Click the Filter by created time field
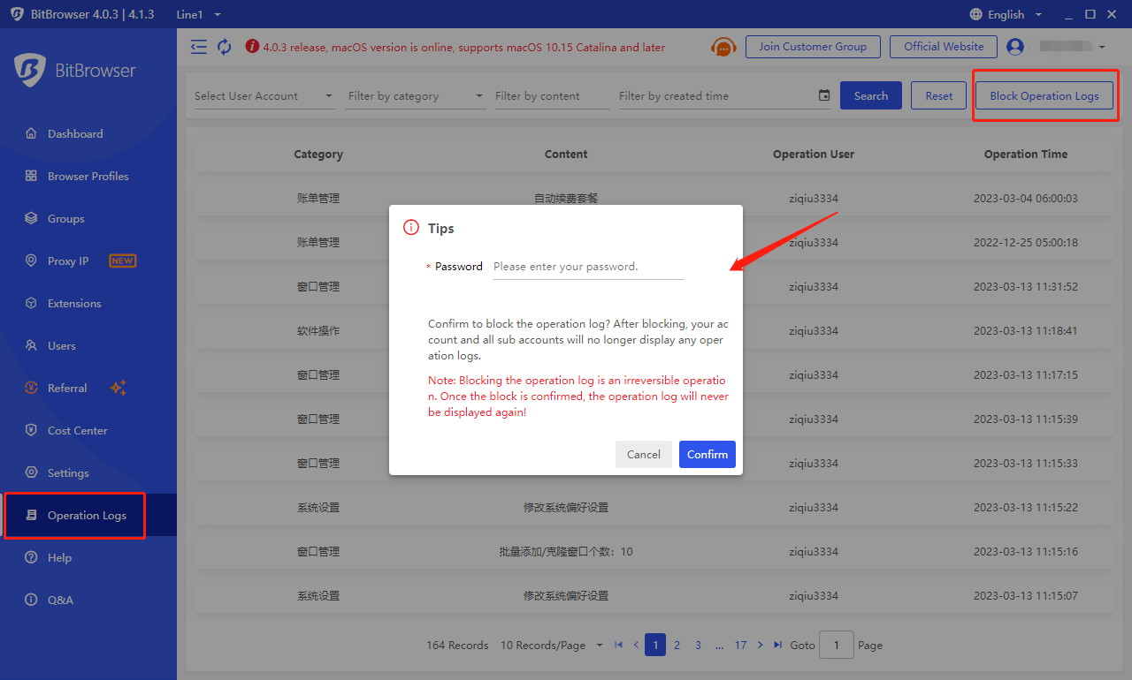The image size is (1132, 680). [x=725, y=95]
